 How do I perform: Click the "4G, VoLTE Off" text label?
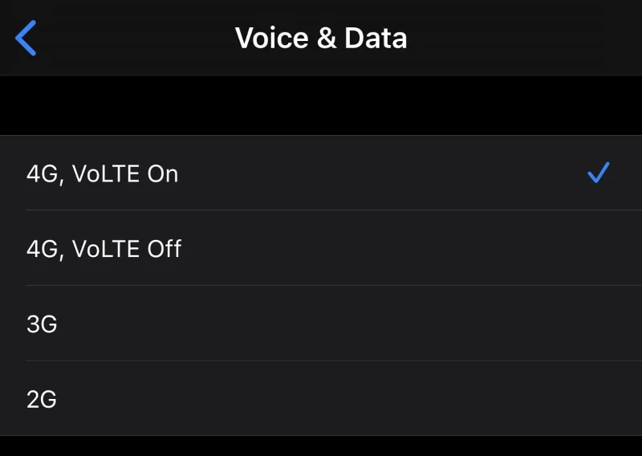coord(104,249)
